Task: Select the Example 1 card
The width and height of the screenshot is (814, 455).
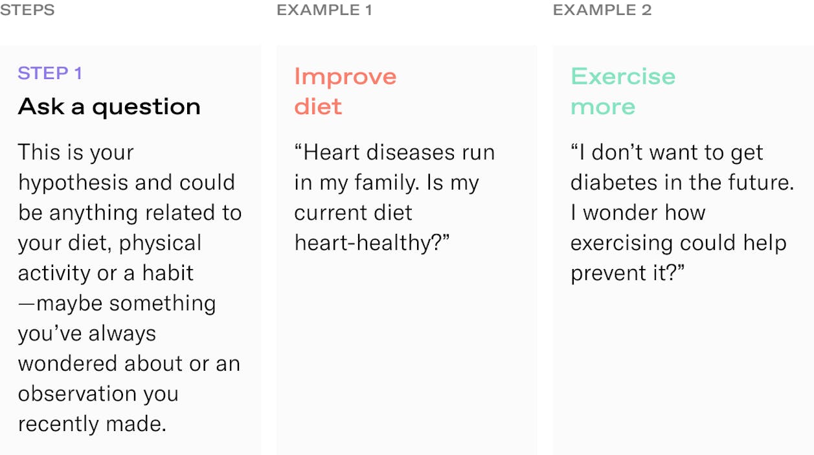Action: (407, 250)
